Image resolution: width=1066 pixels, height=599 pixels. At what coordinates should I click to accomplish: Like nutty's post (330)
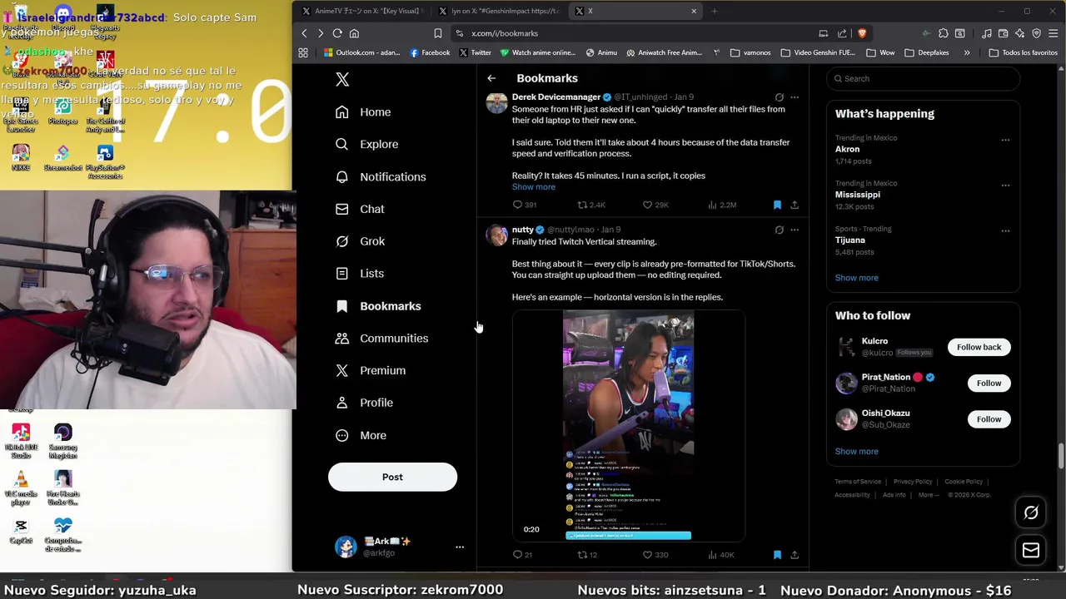pyautogui.click(x=655, y=555)
